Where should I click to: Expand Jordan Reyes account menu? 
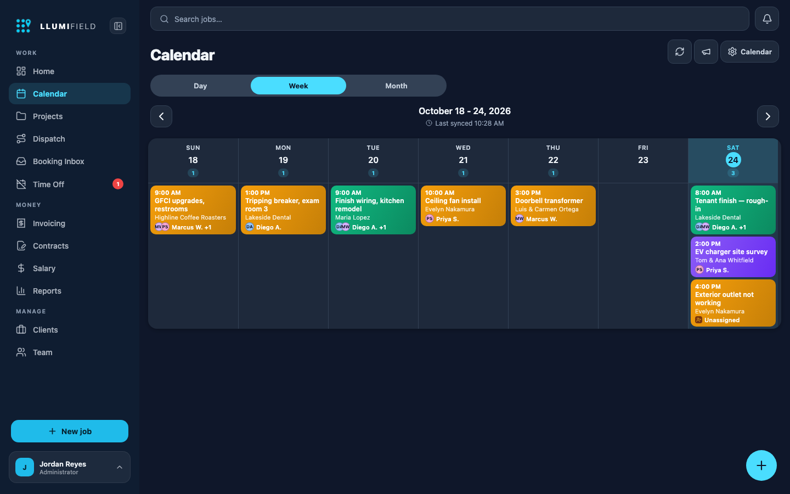tap(70, 467)
